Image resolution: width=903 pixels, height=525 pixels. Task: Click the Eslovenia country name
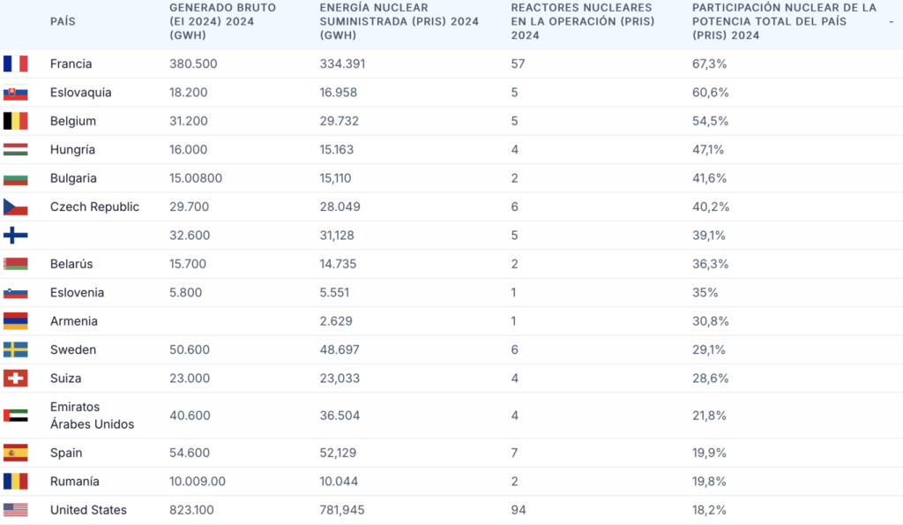click(77, 293)
